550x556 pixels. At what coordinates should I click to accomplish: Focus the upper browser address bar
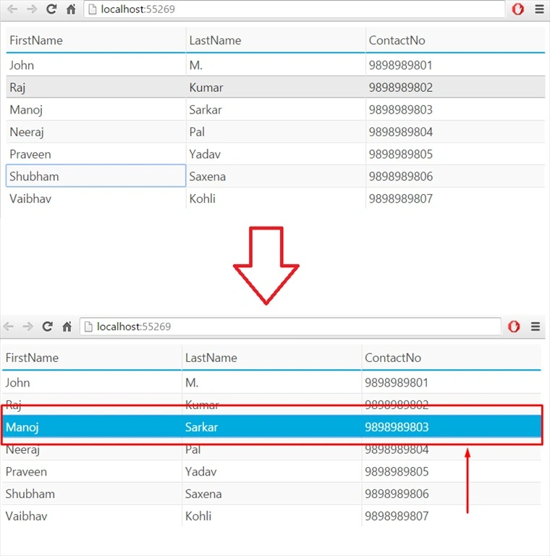294,9
